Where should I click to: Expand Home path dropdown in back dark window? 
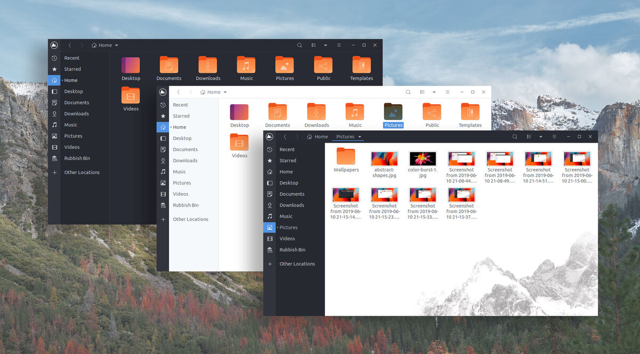click(x=116, y=45)
